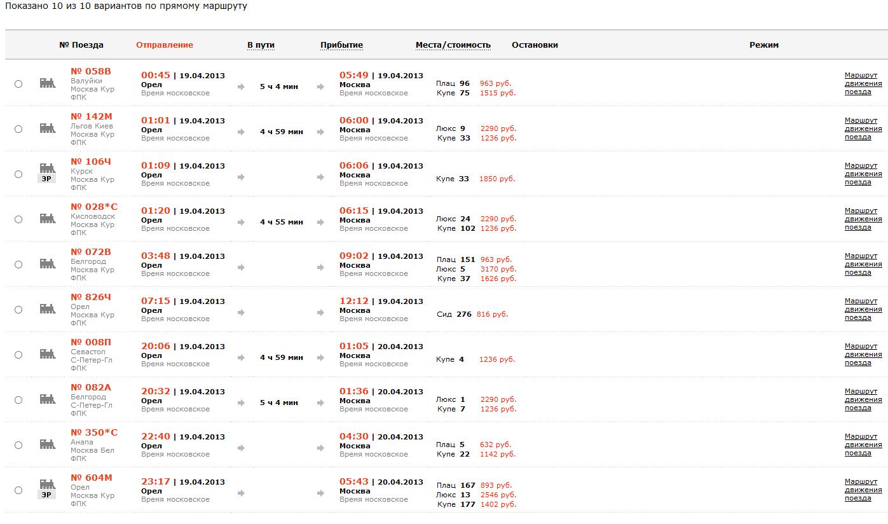Screen dimensions: 888x524
Task: Open Маршрут движения поезда for № 826Ч
Action: pyautogui.click(x=863, y=309)
